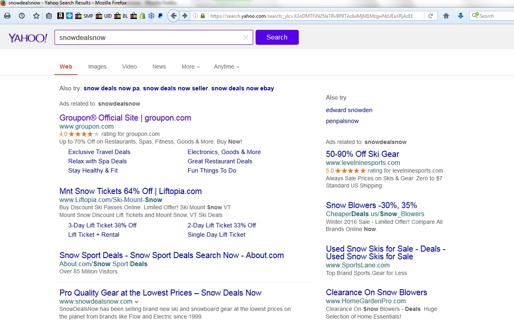Click www.SportsLane.com URL text
This screenshot has height=323, width=514.
tap(358, 265)
